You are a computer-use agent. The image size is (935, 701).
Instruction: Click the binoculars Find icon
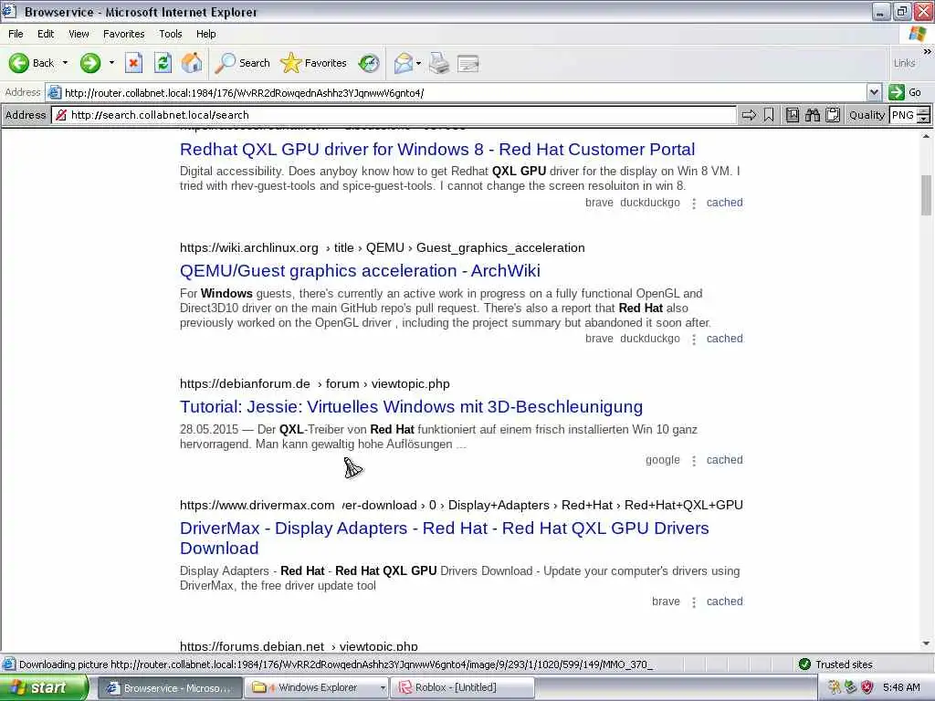(812, 115)
